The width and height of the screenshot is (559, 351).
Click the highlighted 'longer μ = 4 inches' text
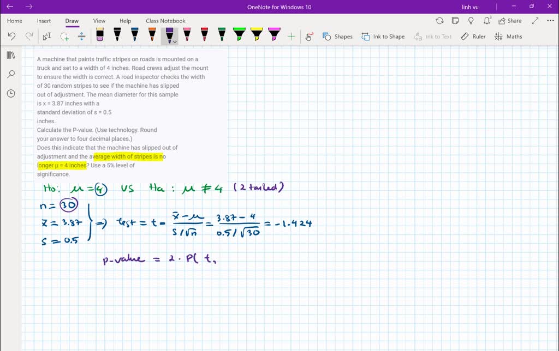(x=62, y=165)
